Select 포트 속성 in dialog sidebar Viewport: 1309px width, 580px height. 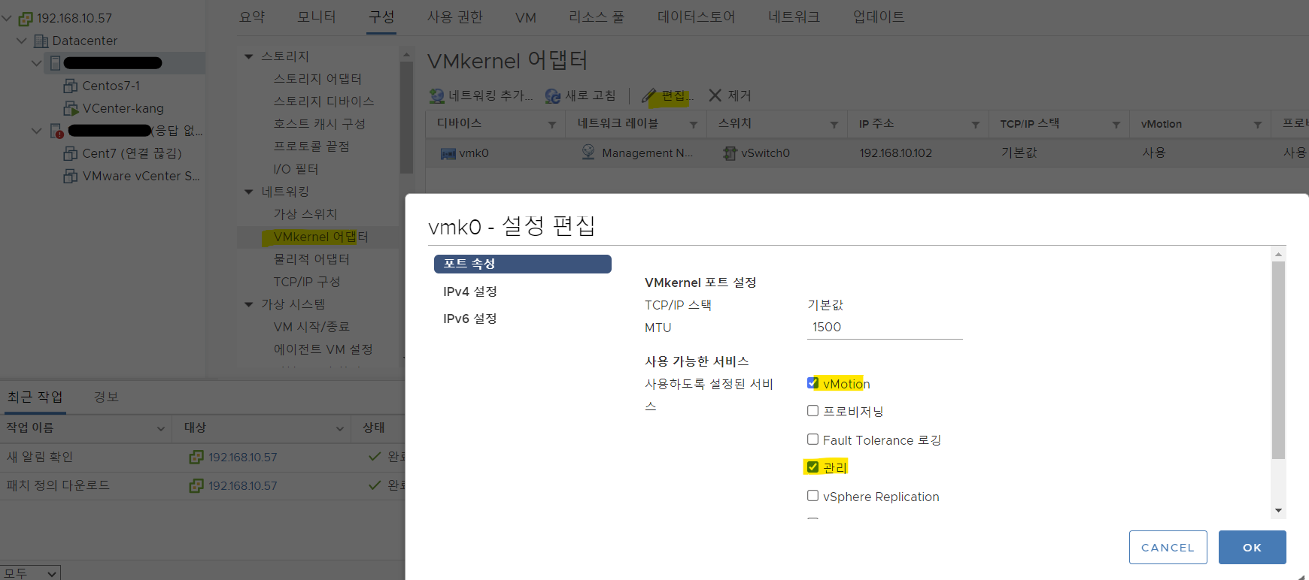tap(523, 264)
